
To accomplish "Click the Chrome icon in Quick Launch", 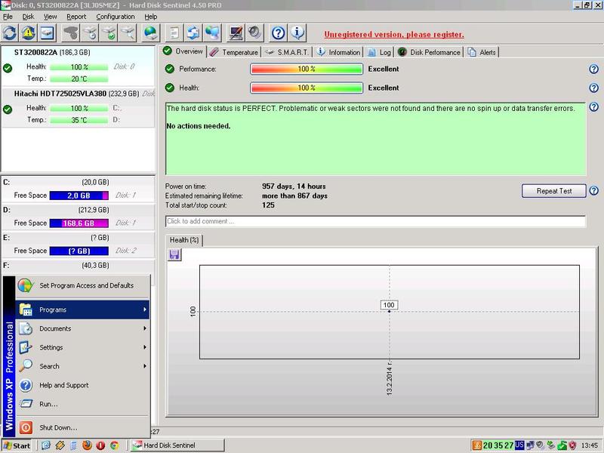I will (x=115, y=445).
